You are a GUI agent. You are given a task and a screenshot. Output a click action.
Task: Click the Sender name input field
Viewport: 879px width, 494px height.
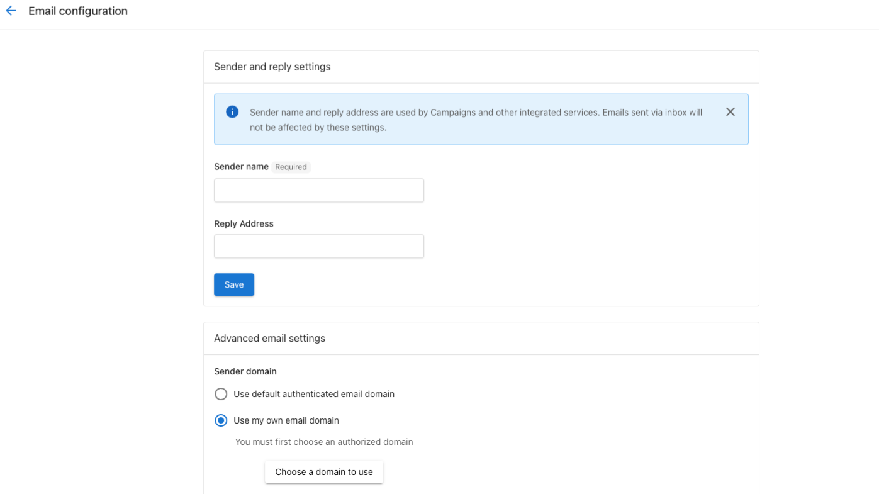point(318,190)
